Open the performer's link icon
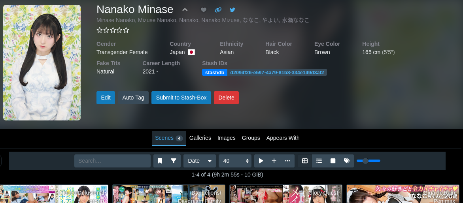The height and width of the screenshot is (203, 463). point(218,10)
